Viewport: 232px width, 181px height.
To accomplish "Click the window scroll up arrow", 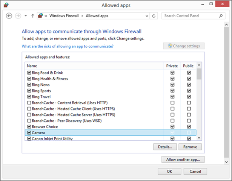I will point(226,25).
